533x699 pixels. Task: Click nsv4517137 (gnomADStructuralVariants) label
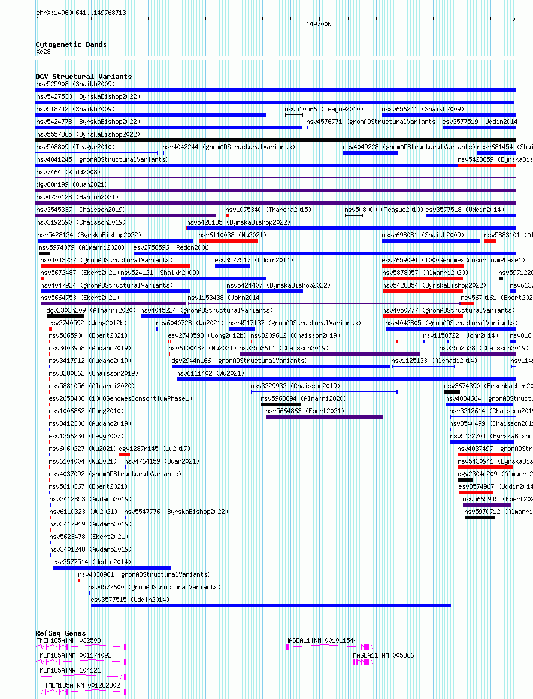pos(295,323)
